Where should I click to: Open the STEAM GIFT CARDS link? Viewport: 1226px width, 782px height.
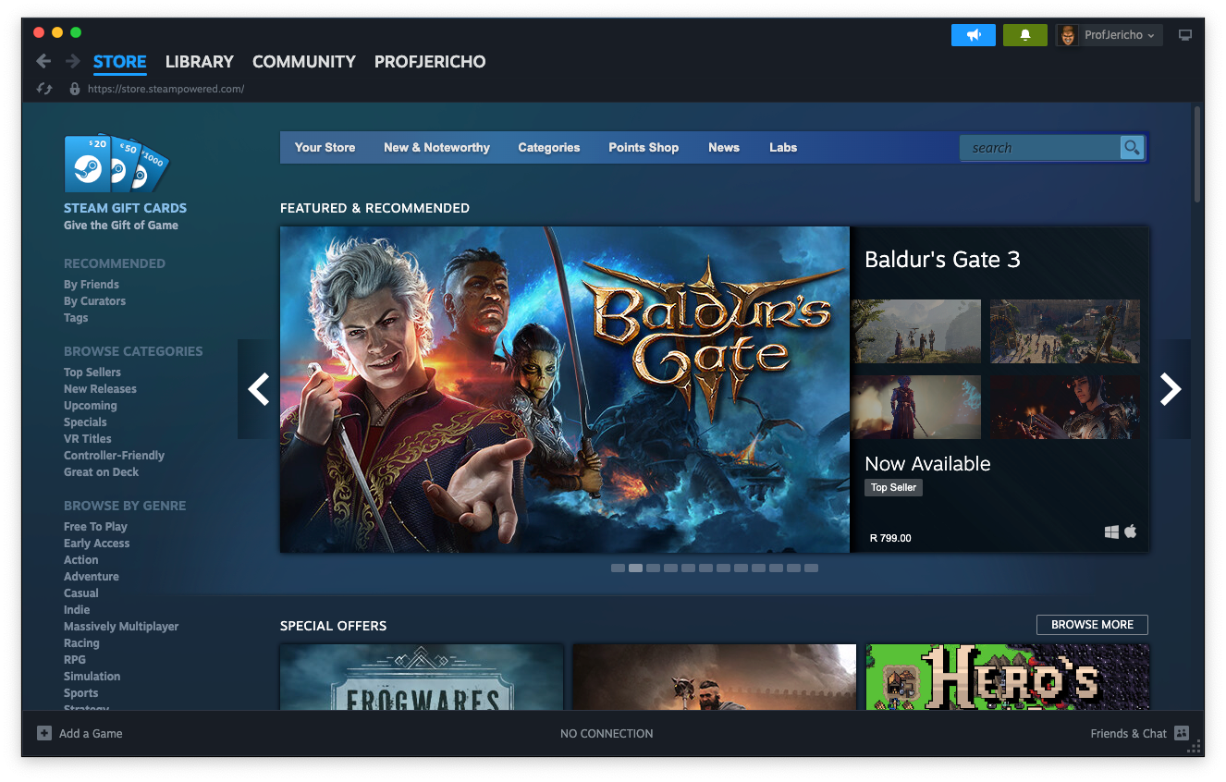tap(125, 208)
